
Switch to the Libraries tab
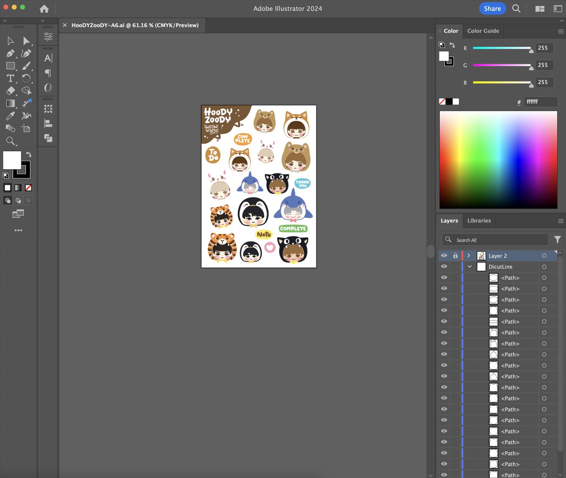coord(479,221)
